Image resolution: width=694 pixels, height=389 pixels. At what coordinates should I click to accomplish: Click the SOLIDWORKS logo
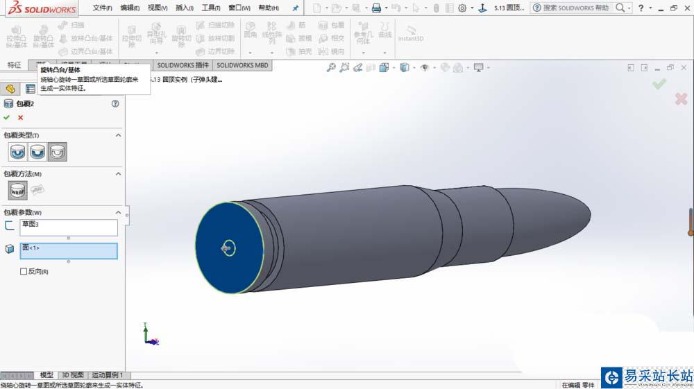point(42,8)
